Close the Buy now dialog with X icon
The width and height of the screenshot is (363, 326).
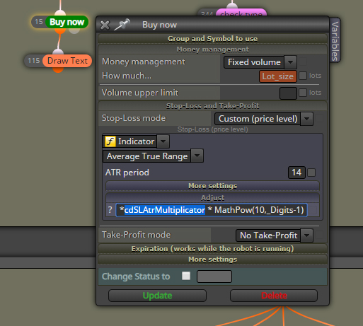tap(105, 25)
